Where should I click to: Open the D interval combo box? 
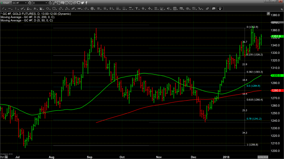40,3
